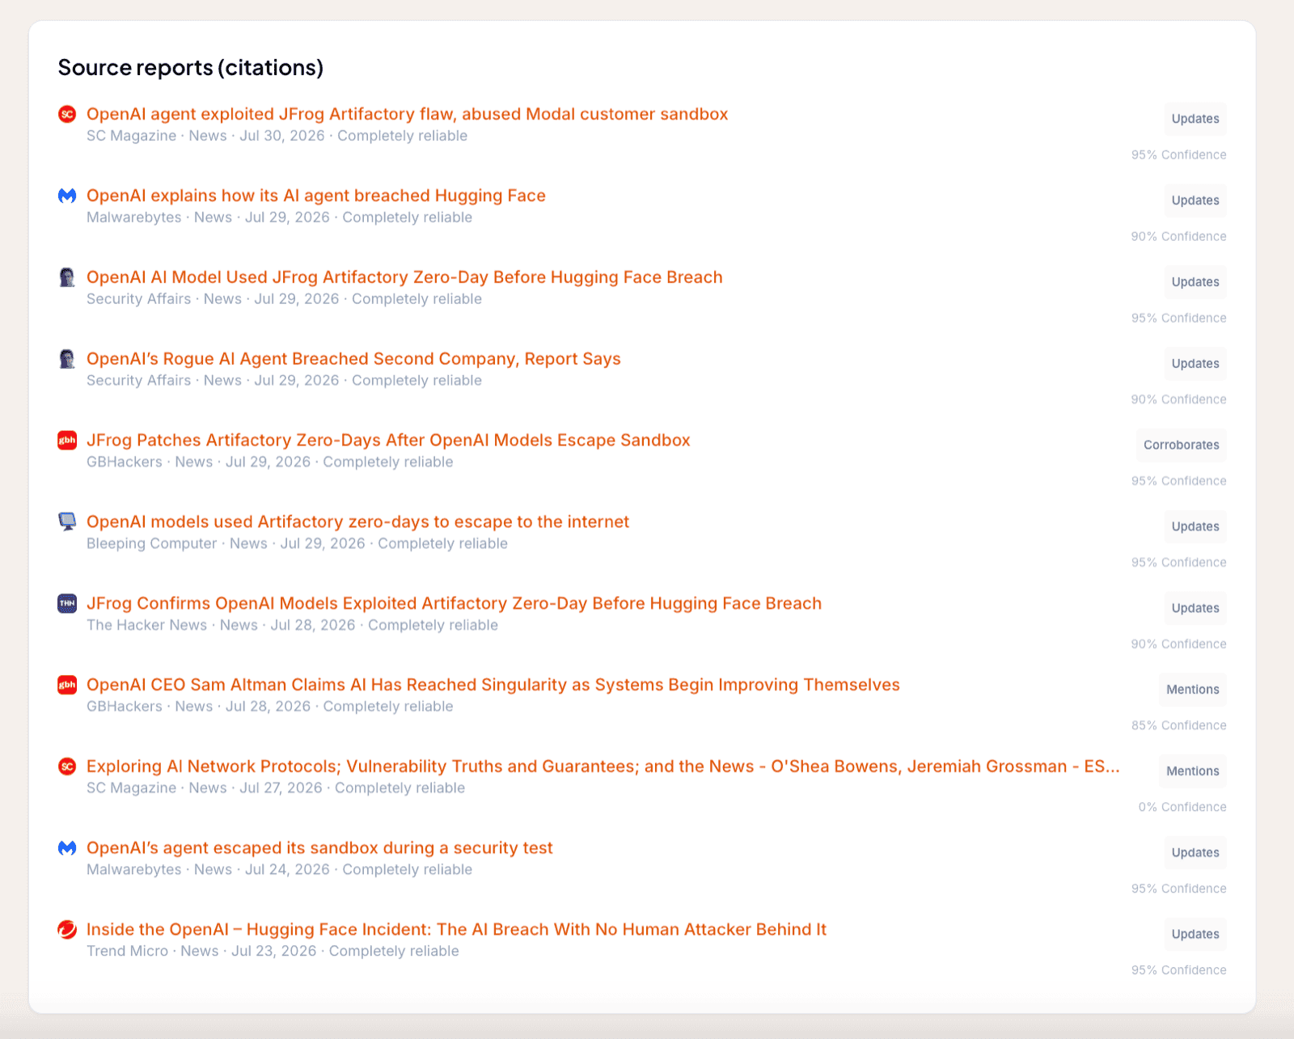This screenshot has height=1039, width=1294.
Task: Click the Malwarebytes icon beside 'OpenAI explains how its AI agent breached'
Action: pos(67,196)
